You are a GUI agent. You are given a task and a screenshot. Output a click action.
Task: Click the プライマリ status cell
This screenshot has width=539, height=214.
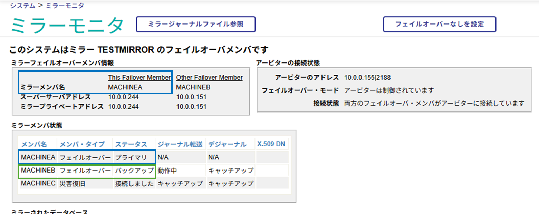[x=131, y=158]
